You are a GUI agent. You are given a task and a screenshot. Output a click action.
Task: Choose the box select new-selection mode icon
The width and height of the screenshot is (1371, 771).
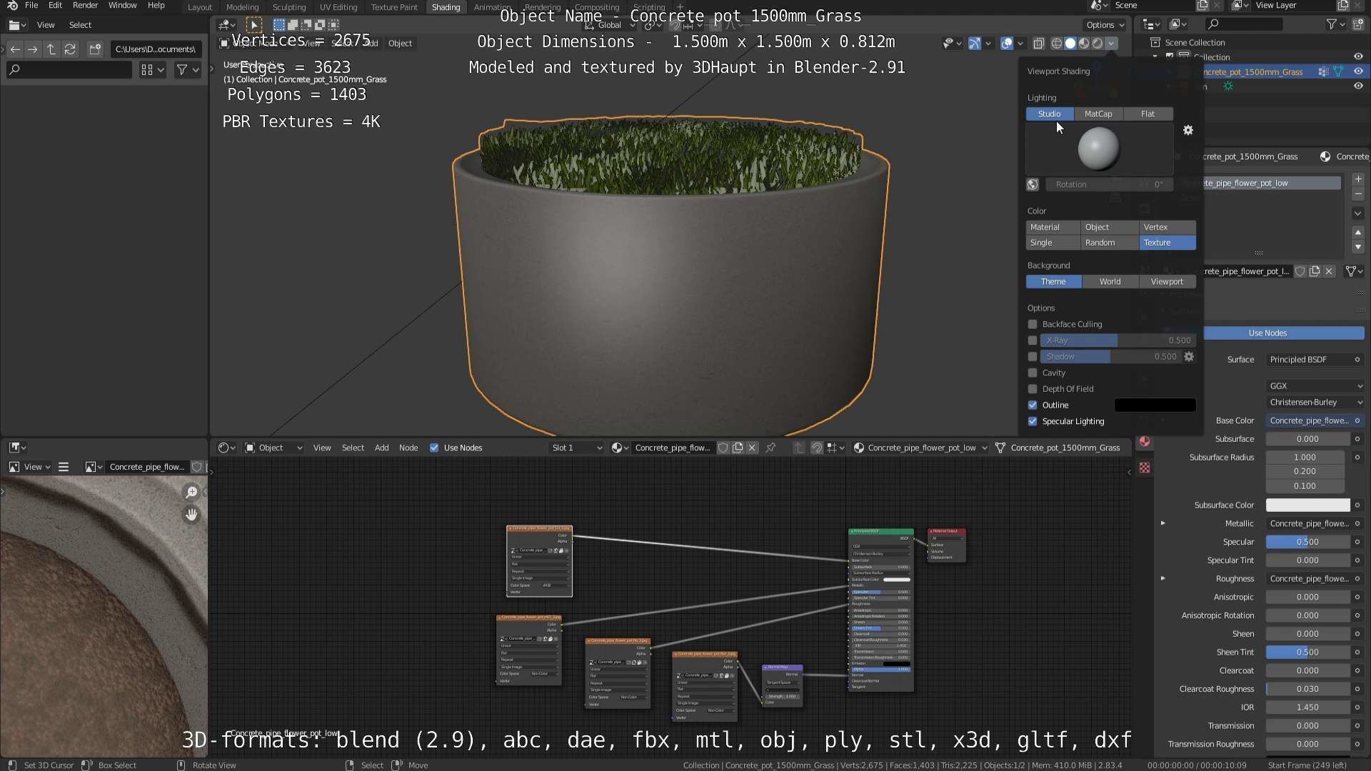[279, 25]
